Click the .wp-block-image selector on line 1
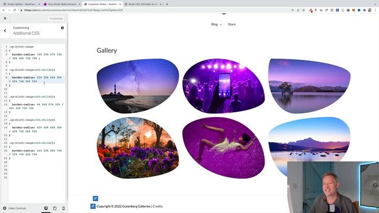This screenshot has height=213, width=379. click(x=21, y=47)
